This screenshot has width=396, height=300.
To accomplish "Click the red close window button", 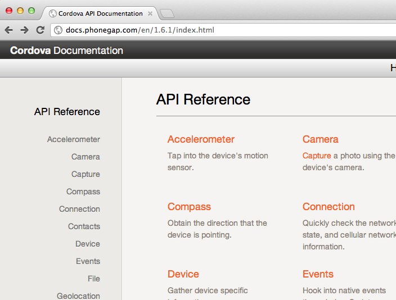I will coord(9,11).
